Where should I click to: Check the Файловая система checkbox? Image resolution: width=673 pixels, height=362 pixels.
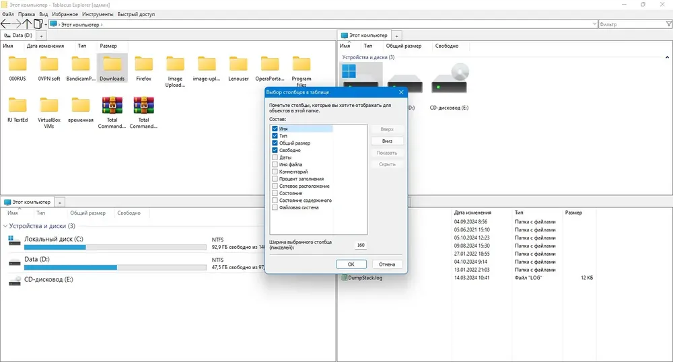pyautogui.click(x=275, y=208)
